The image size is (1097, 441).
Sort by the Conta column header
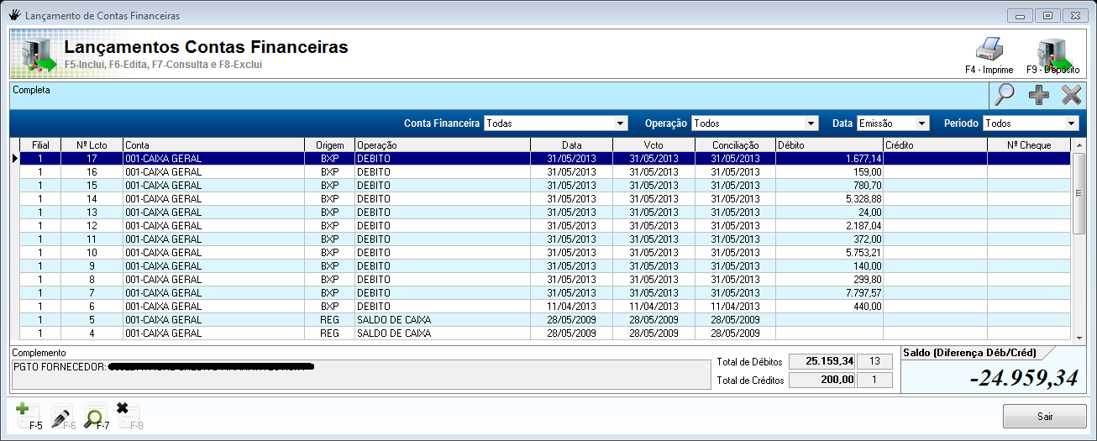tap(214, 144)
